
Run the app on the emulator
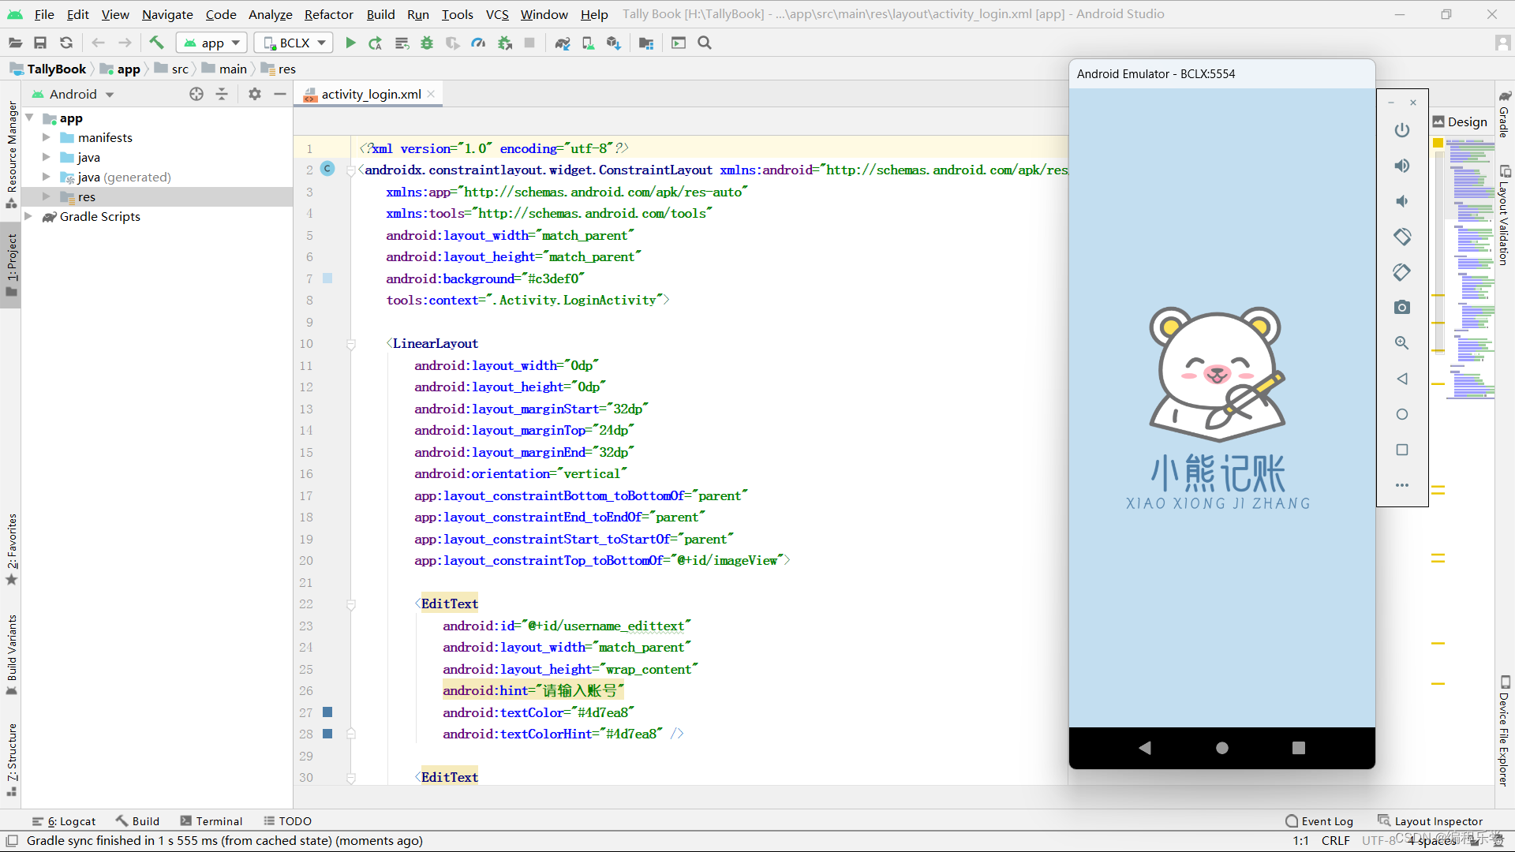point(350,43)
